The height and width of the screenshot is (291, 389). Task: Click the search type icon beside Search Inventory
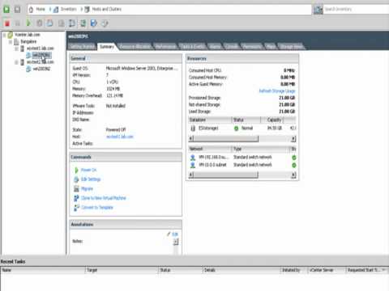[318, 10]
